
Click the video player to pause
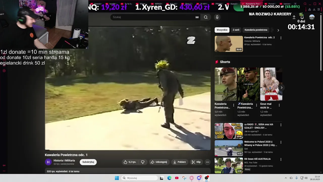pyautogui.click(x=128, y=88)
